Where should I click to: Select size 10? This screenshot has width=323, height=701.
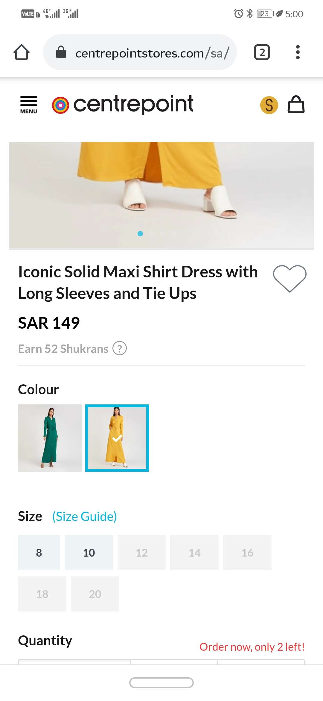pyautogui.click(x=89, y=552)
